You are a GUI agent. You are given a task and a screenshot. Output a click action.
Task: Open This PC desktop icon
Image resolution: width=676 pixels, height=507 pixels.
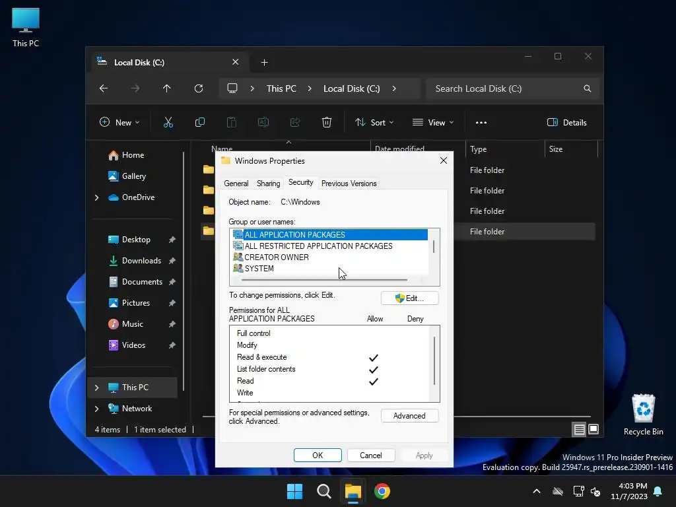[x=26, y=28]
